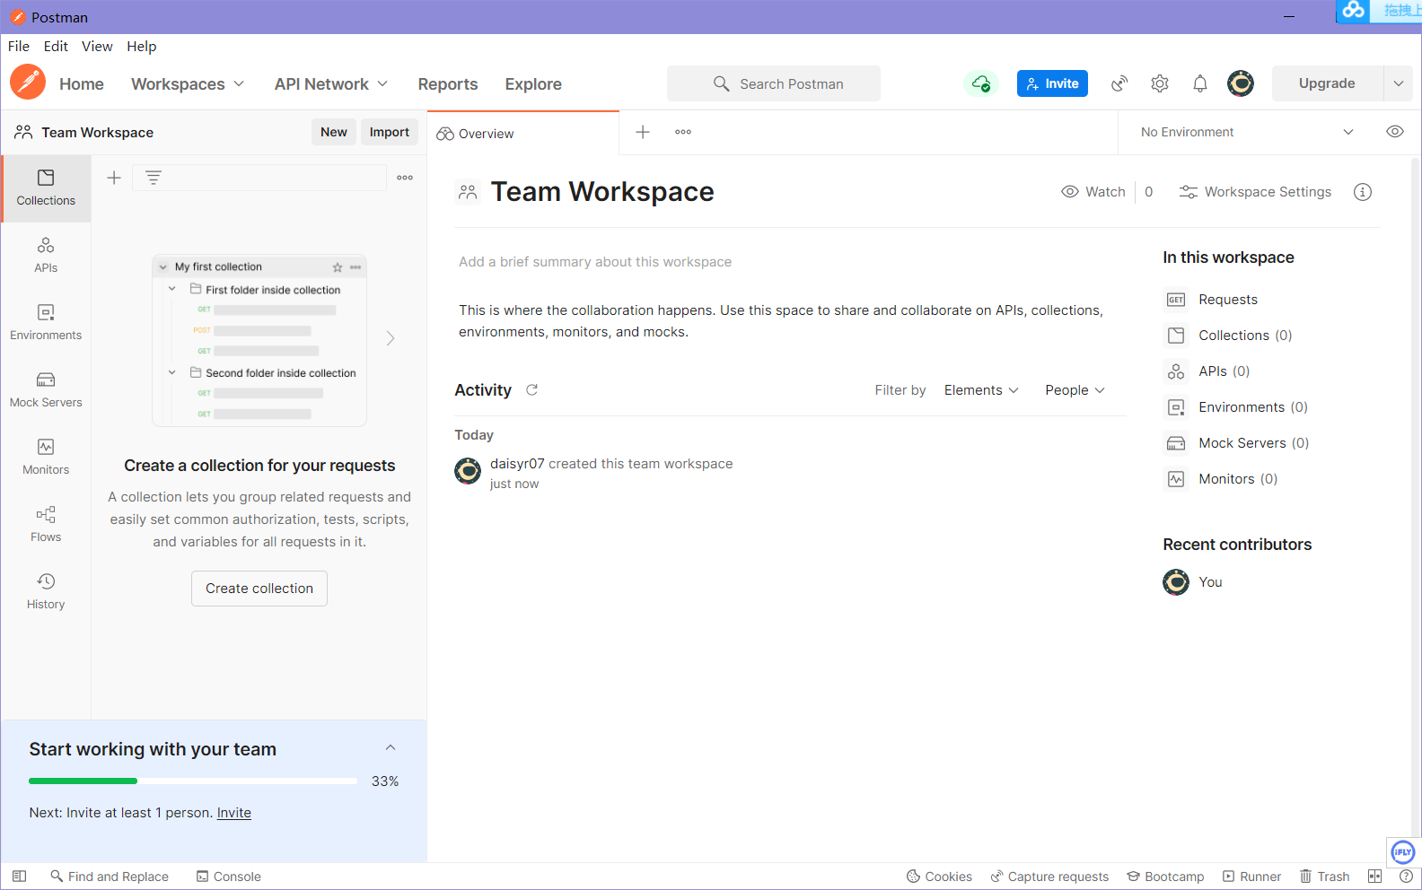Image resolution: width=1422 pixels, height=890 pixels.
Task: Expand the API Network dropdown
Action: click(331, 83)
